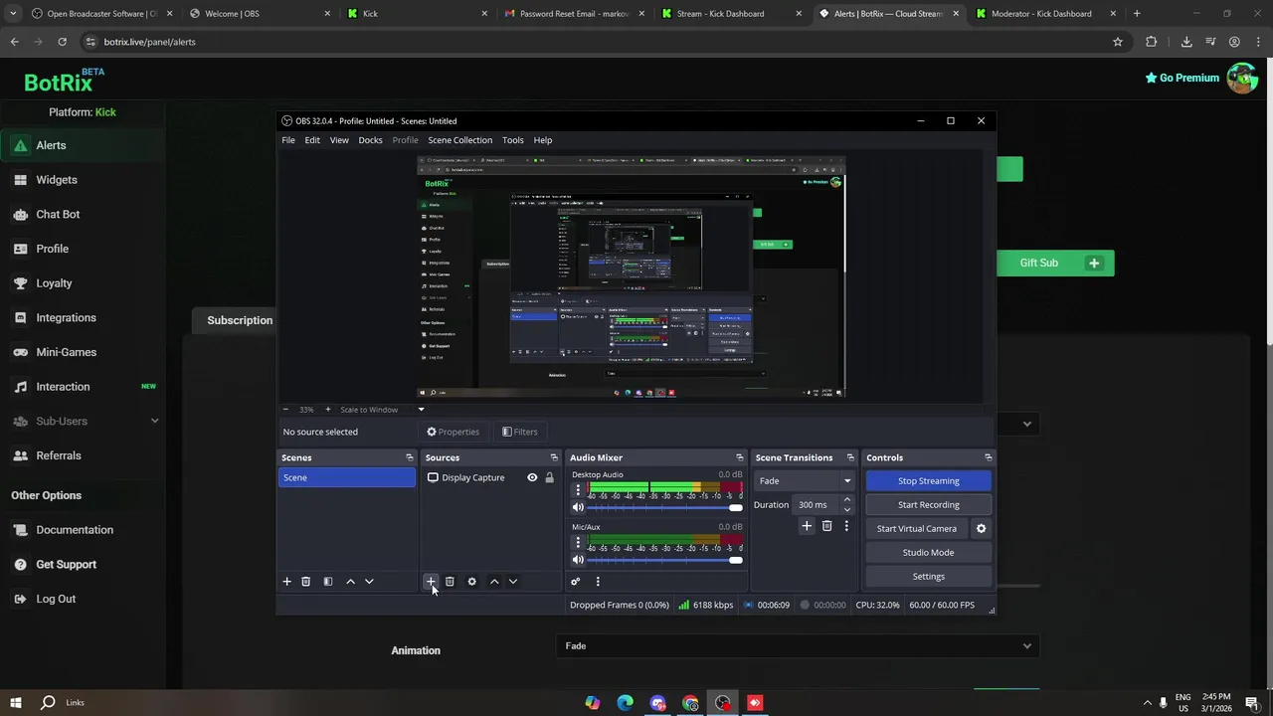Remove selected source using the Sources trash icon
The width and height of the screenshot is (1273, 716).
point(450,582)
